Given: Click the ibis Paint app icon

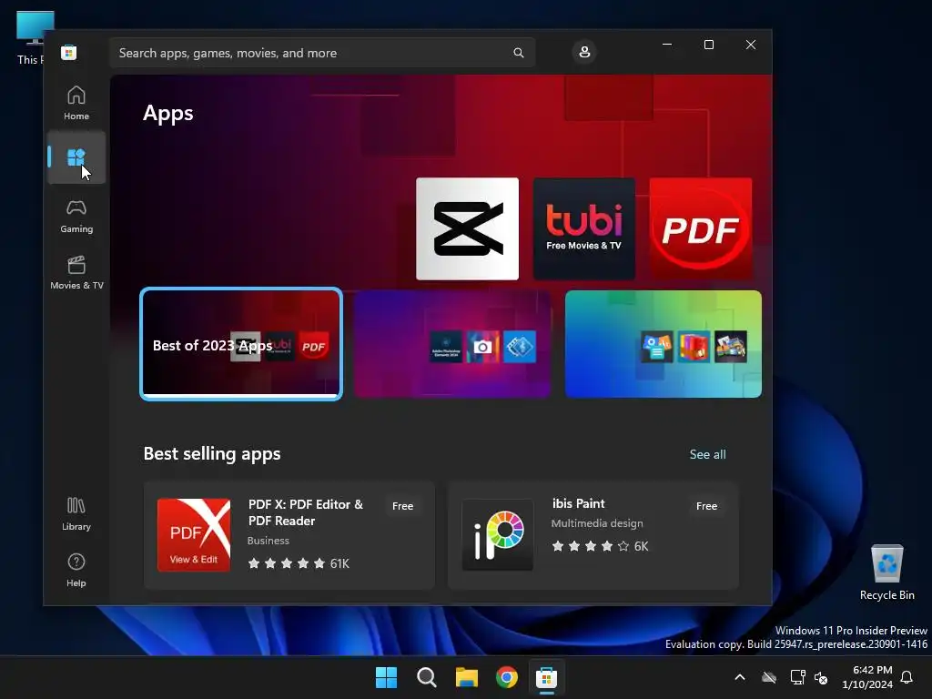Looking at the screenshot, I should pos(498,535).
